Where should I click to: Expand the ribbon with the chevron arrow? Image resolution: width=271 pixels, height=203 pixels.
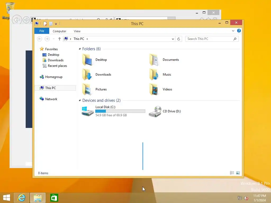coord(233,31)
